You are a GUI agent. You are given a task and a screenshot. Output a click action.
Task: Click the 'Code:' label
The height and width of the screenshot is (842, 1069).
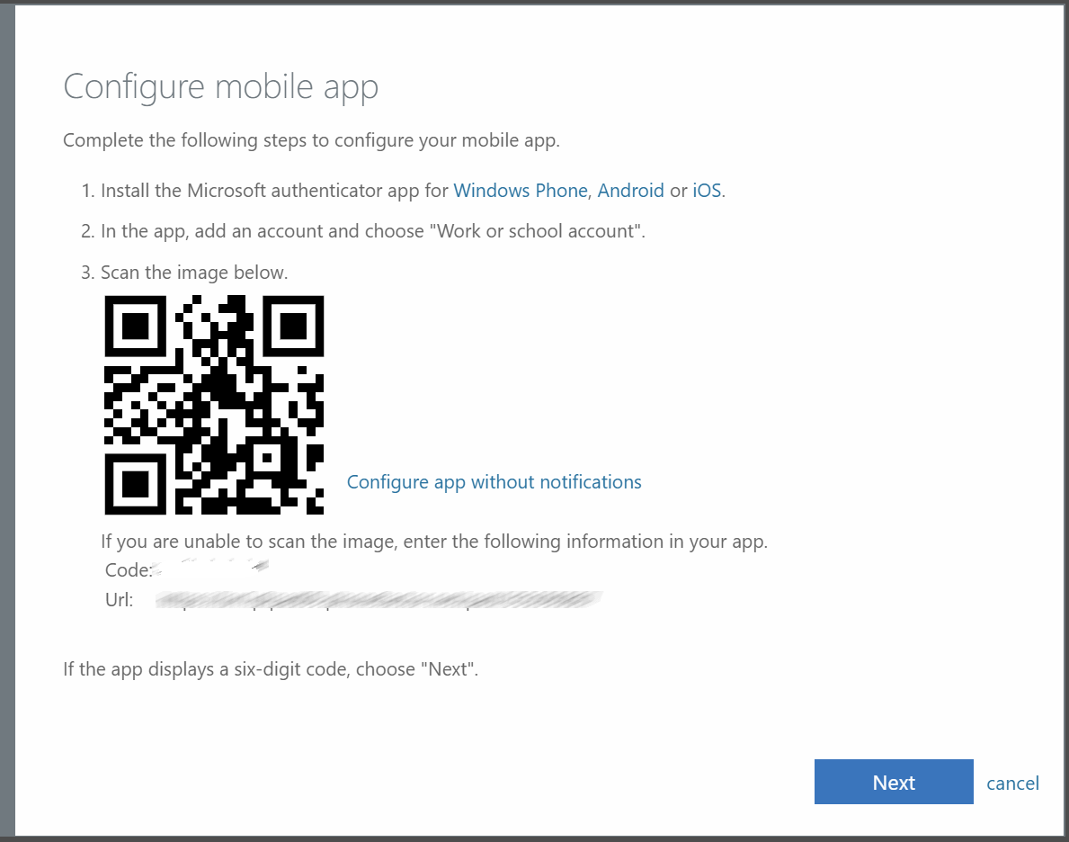coord(129,569)
